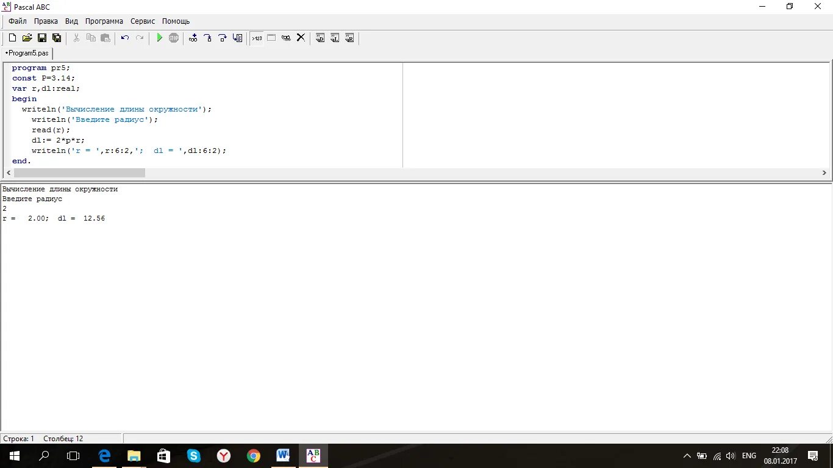Click the toolbar icon marked L
The image size is (833, 468).
point(335,38)
